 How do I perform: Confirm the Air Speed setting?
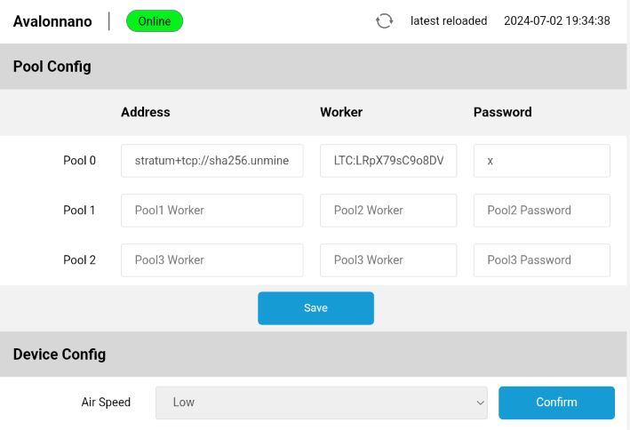(556, 402)
